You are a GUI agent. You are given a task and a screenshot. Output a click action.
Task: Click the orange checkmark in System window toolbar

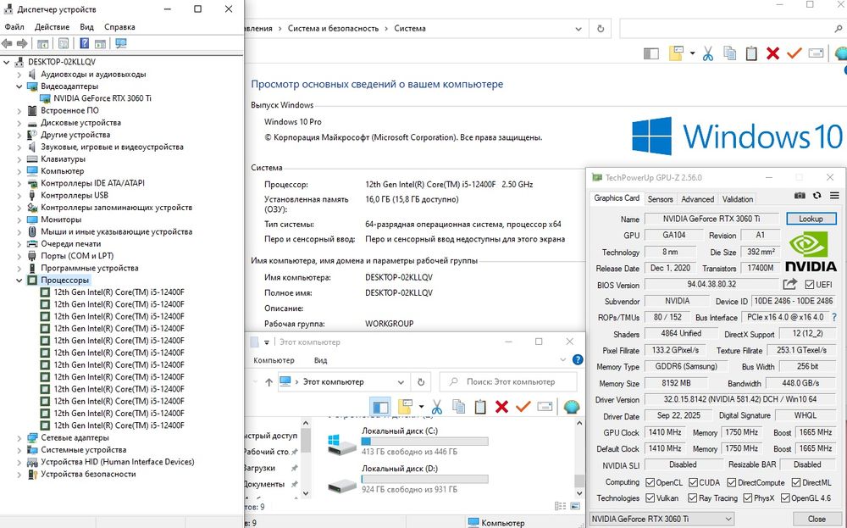click(x=794, y=53)
